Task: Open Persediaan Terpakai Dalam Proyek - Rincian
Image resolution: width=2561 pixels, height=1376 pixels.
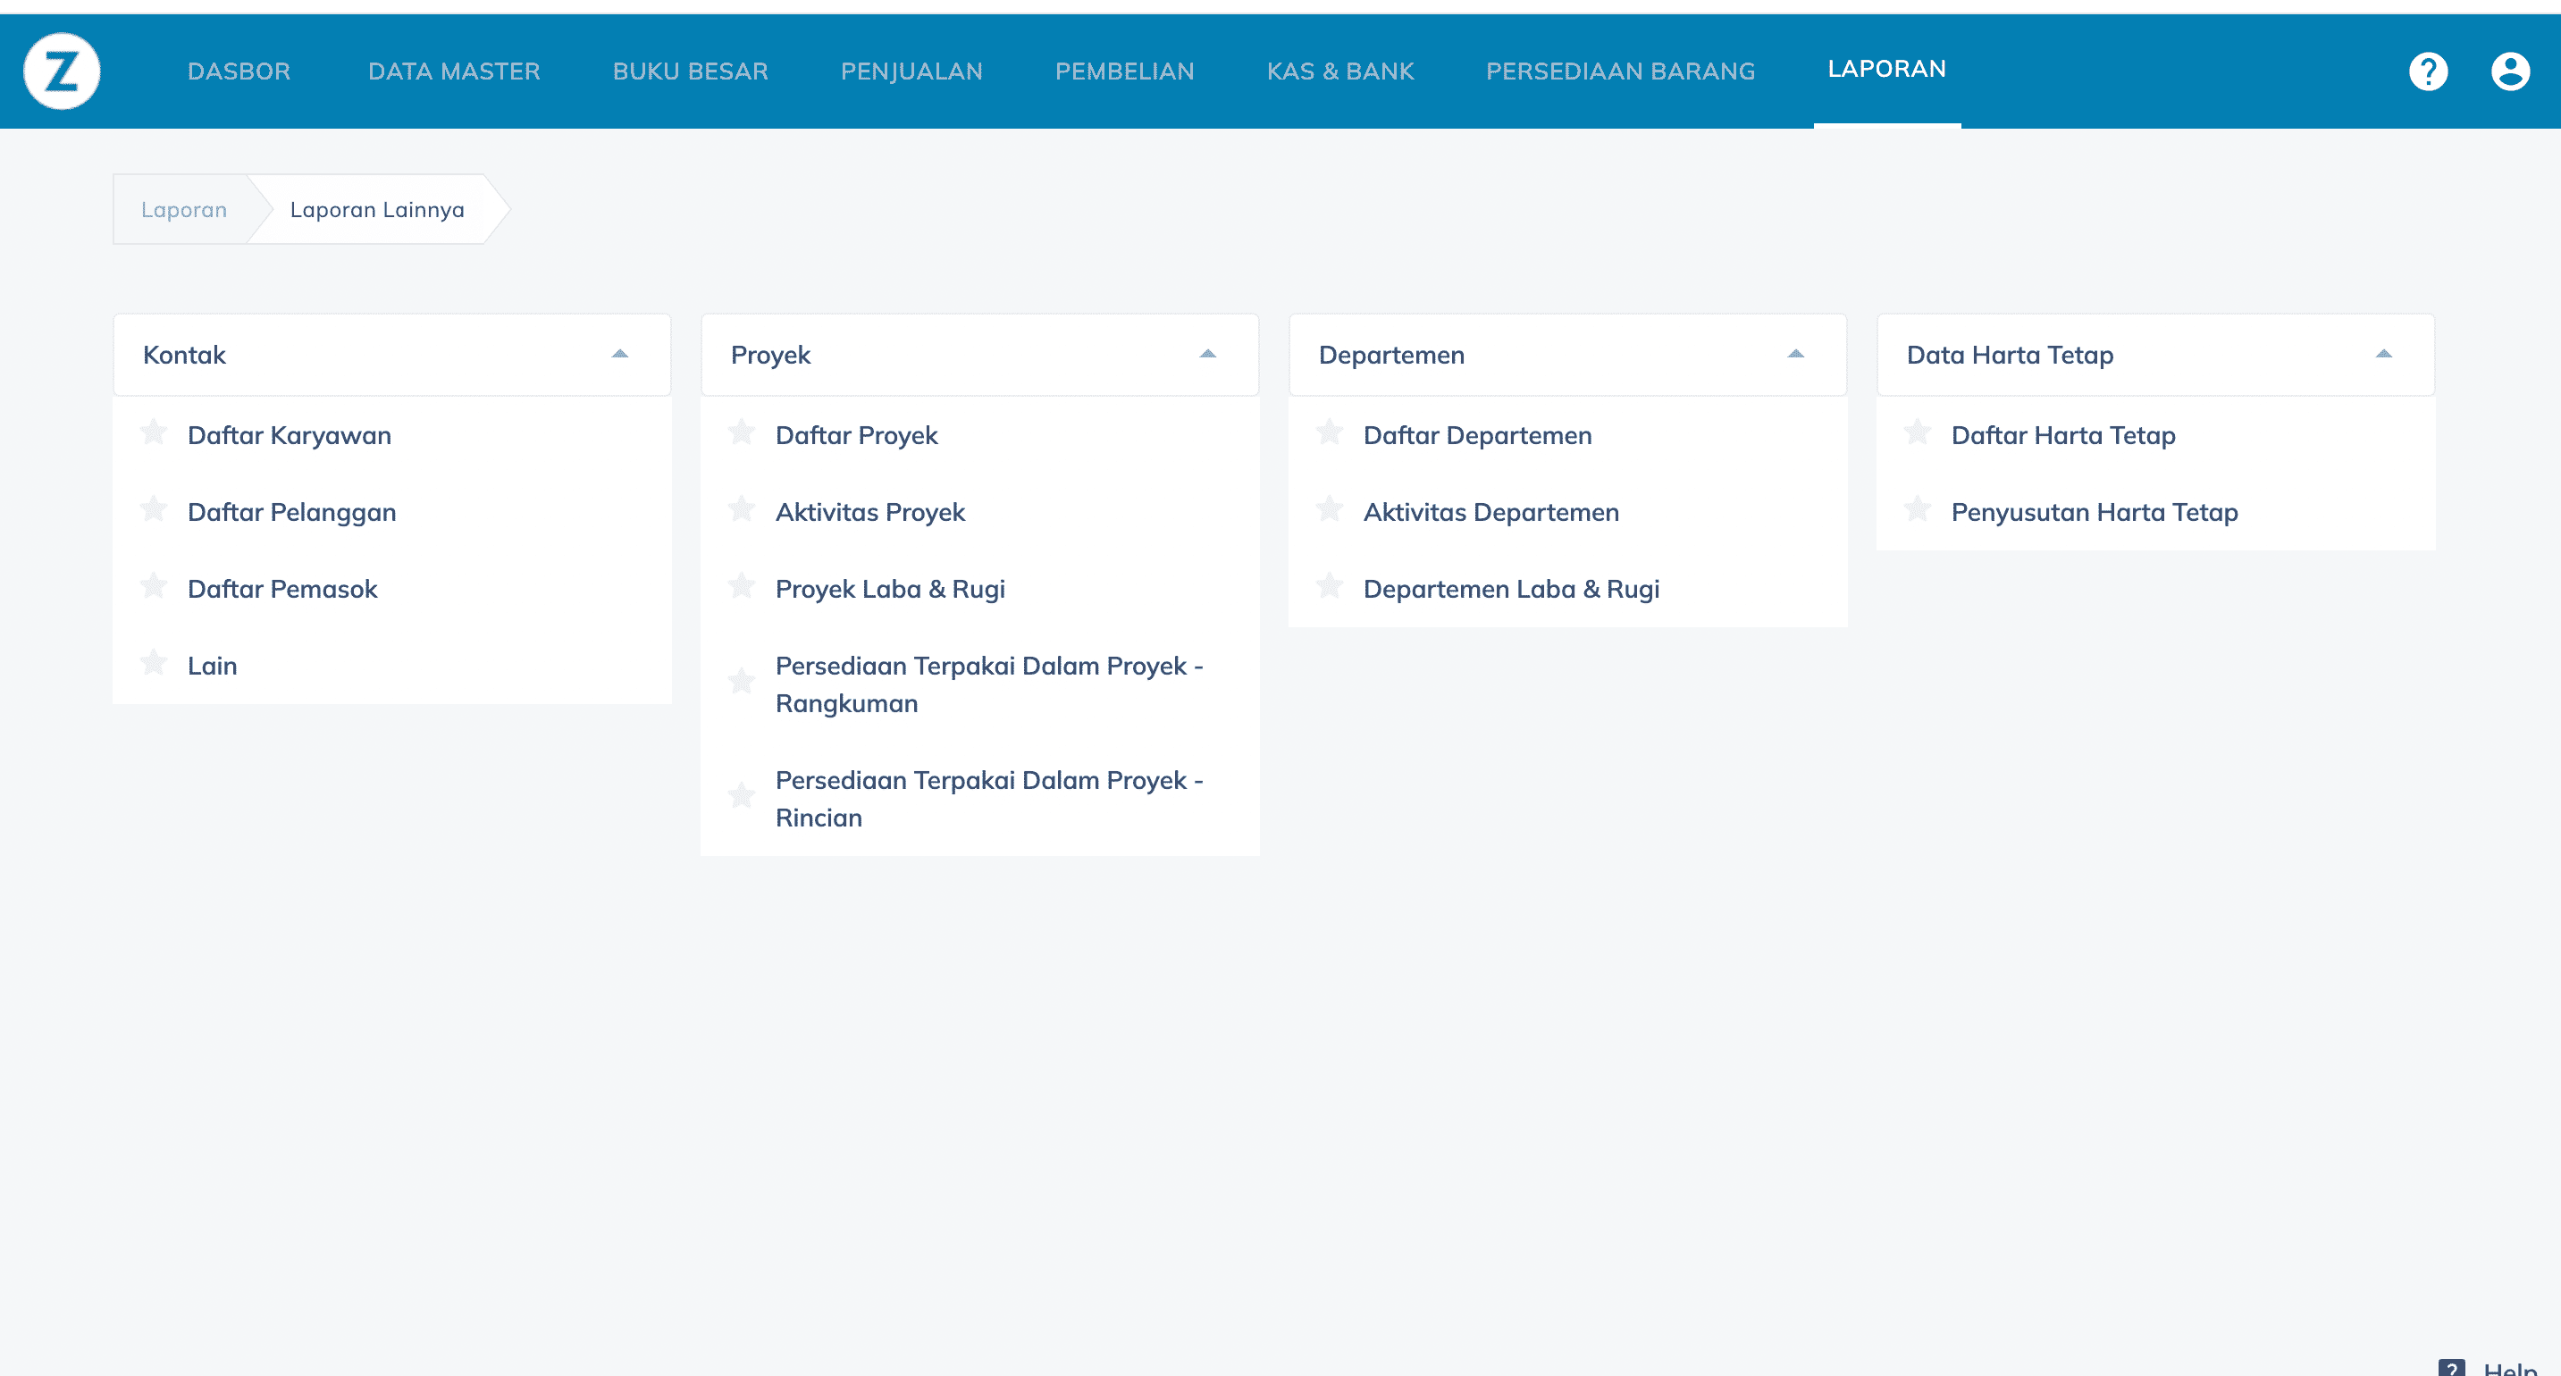Action: [x=989, y=799]
